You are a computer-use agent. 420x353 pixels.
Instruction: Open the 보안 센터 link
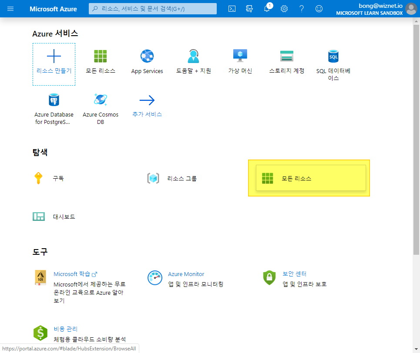point(294,274)
